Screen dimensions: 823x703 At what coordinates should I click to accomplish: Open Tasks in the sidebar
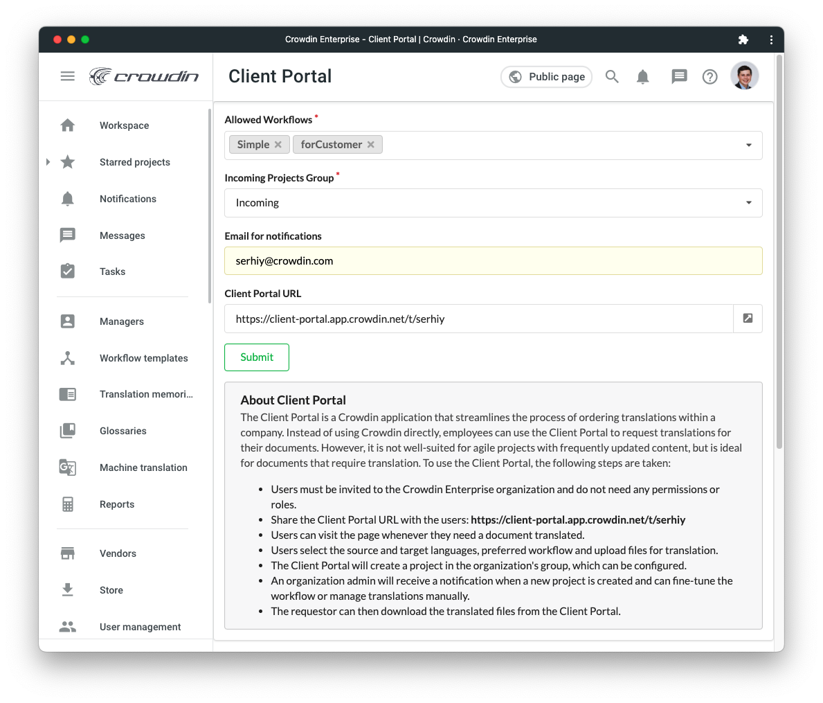coord(112,272)
